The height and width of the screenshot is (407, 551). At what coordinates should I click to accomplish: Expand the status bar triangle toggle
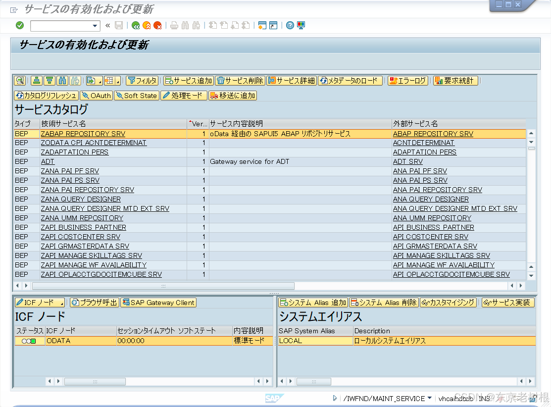tap(335, 398)
